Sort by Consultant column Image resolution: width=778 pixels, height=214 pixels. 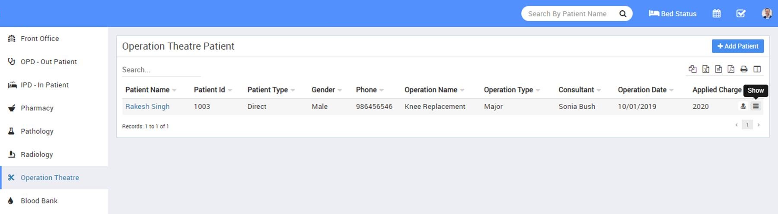[x=576, y=90]
